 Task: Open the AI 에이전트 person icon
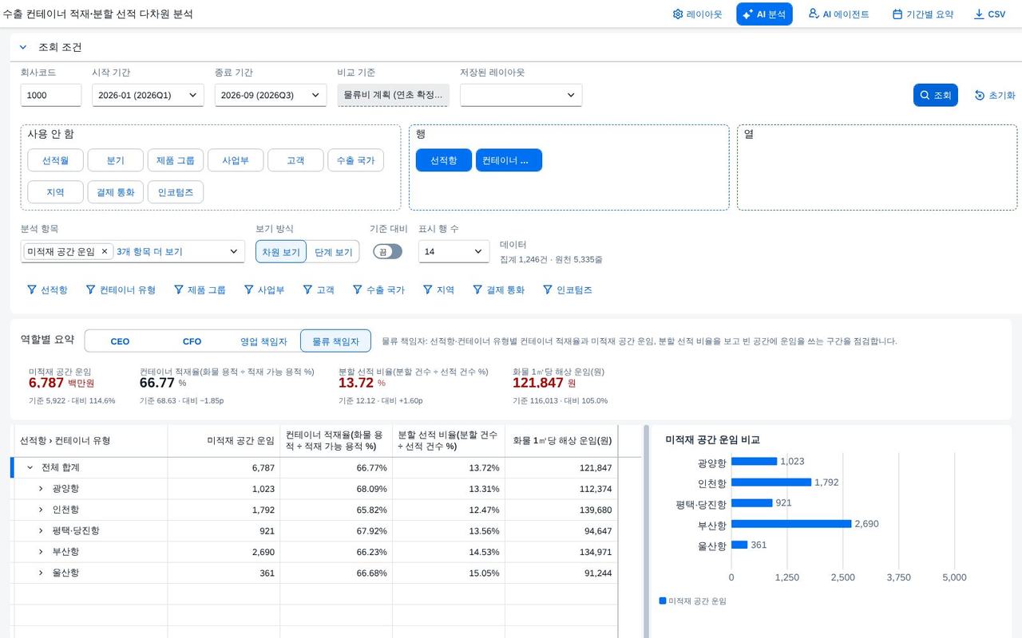[814, 14]
